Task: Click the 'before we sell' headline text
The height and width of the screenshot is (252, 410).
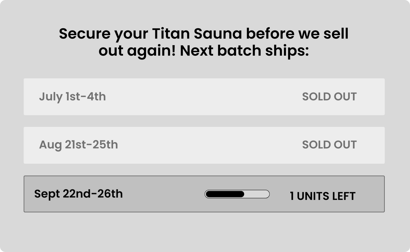Action: point(297,34)
